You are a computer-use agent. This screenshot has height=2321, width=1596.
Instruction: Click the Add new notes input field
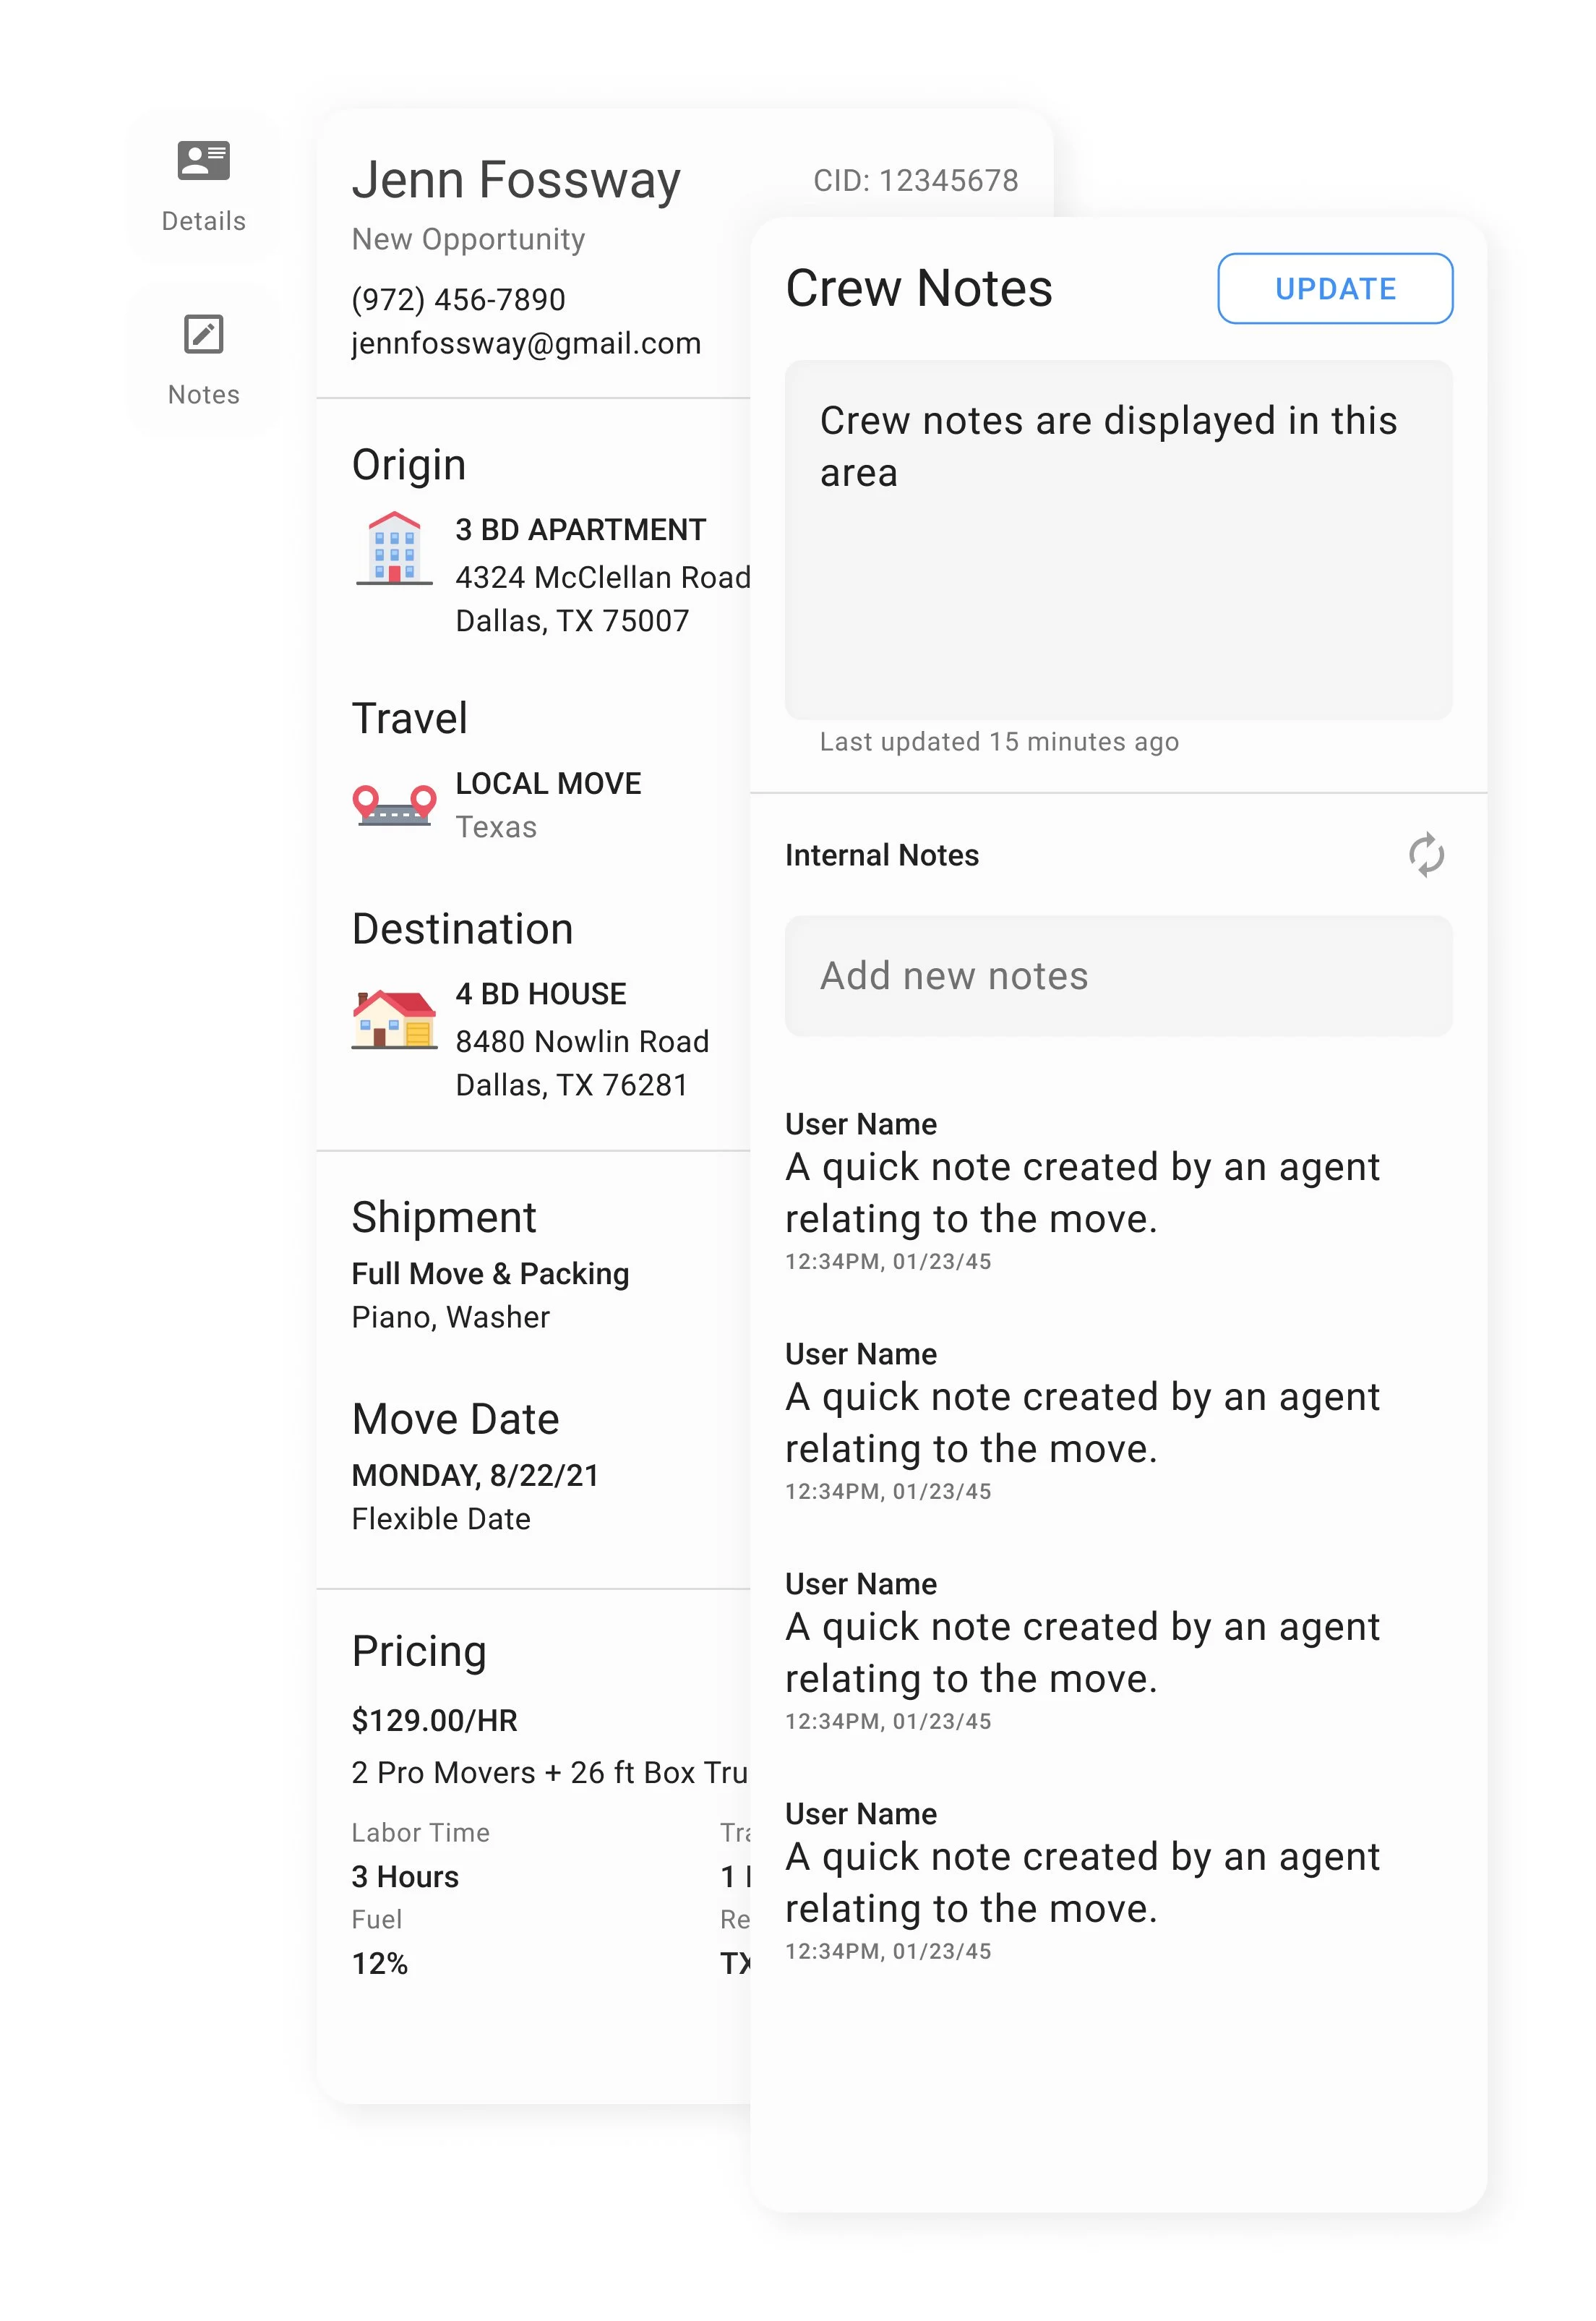(x=1118, y=976)
